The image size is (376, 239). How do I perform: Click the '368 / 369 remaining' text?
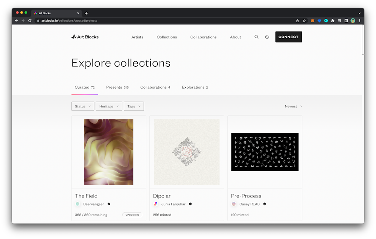91,215
